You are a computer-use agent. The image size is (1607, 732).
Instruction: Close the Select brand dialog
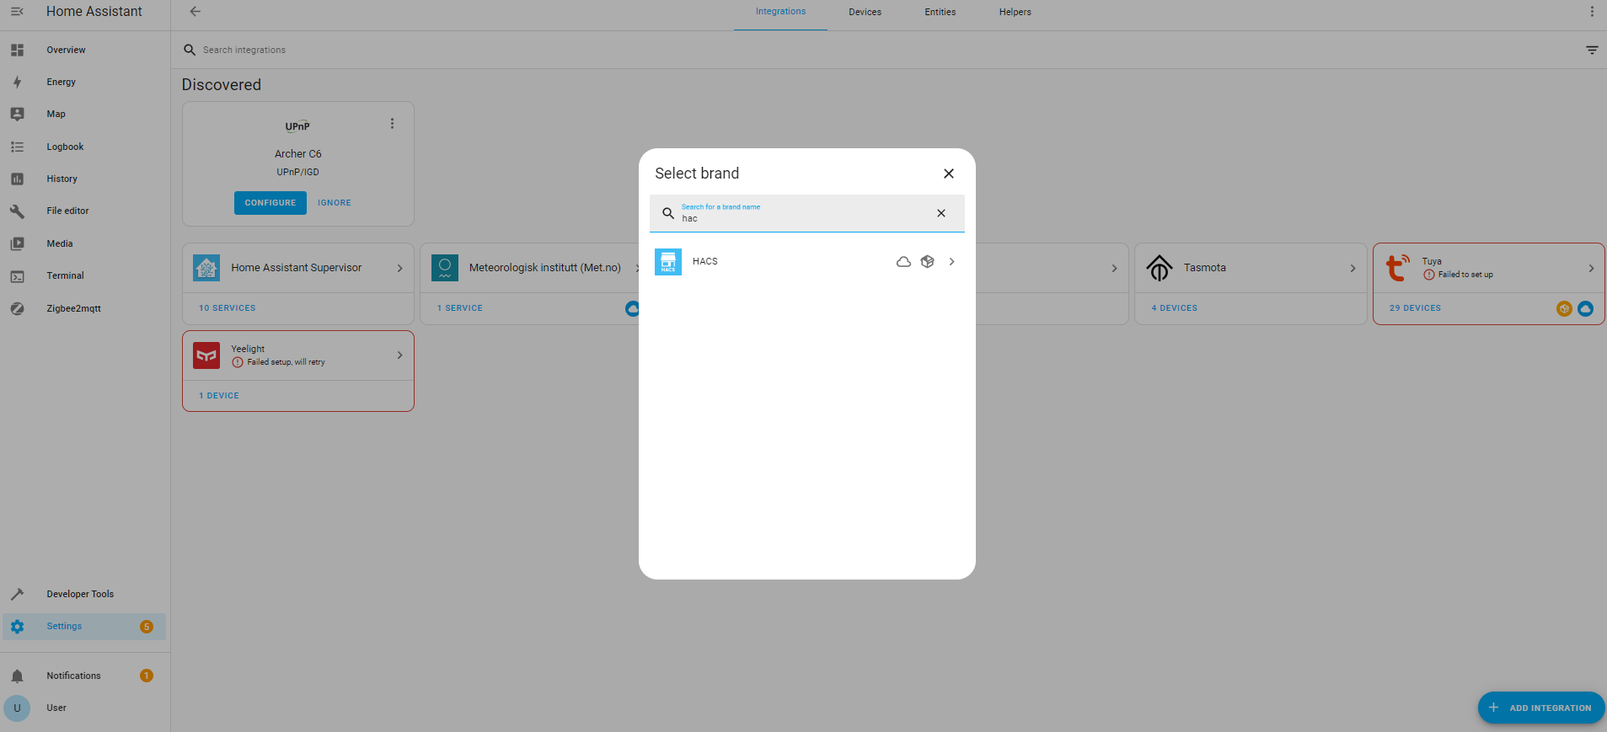949,174
